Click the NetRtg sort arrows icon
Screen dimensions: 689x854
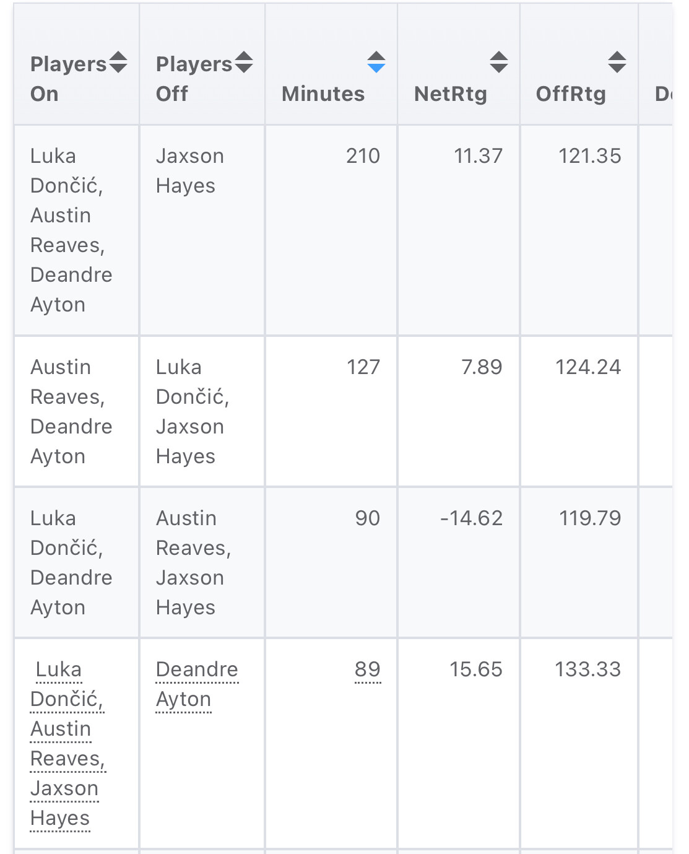pos(498,63)
